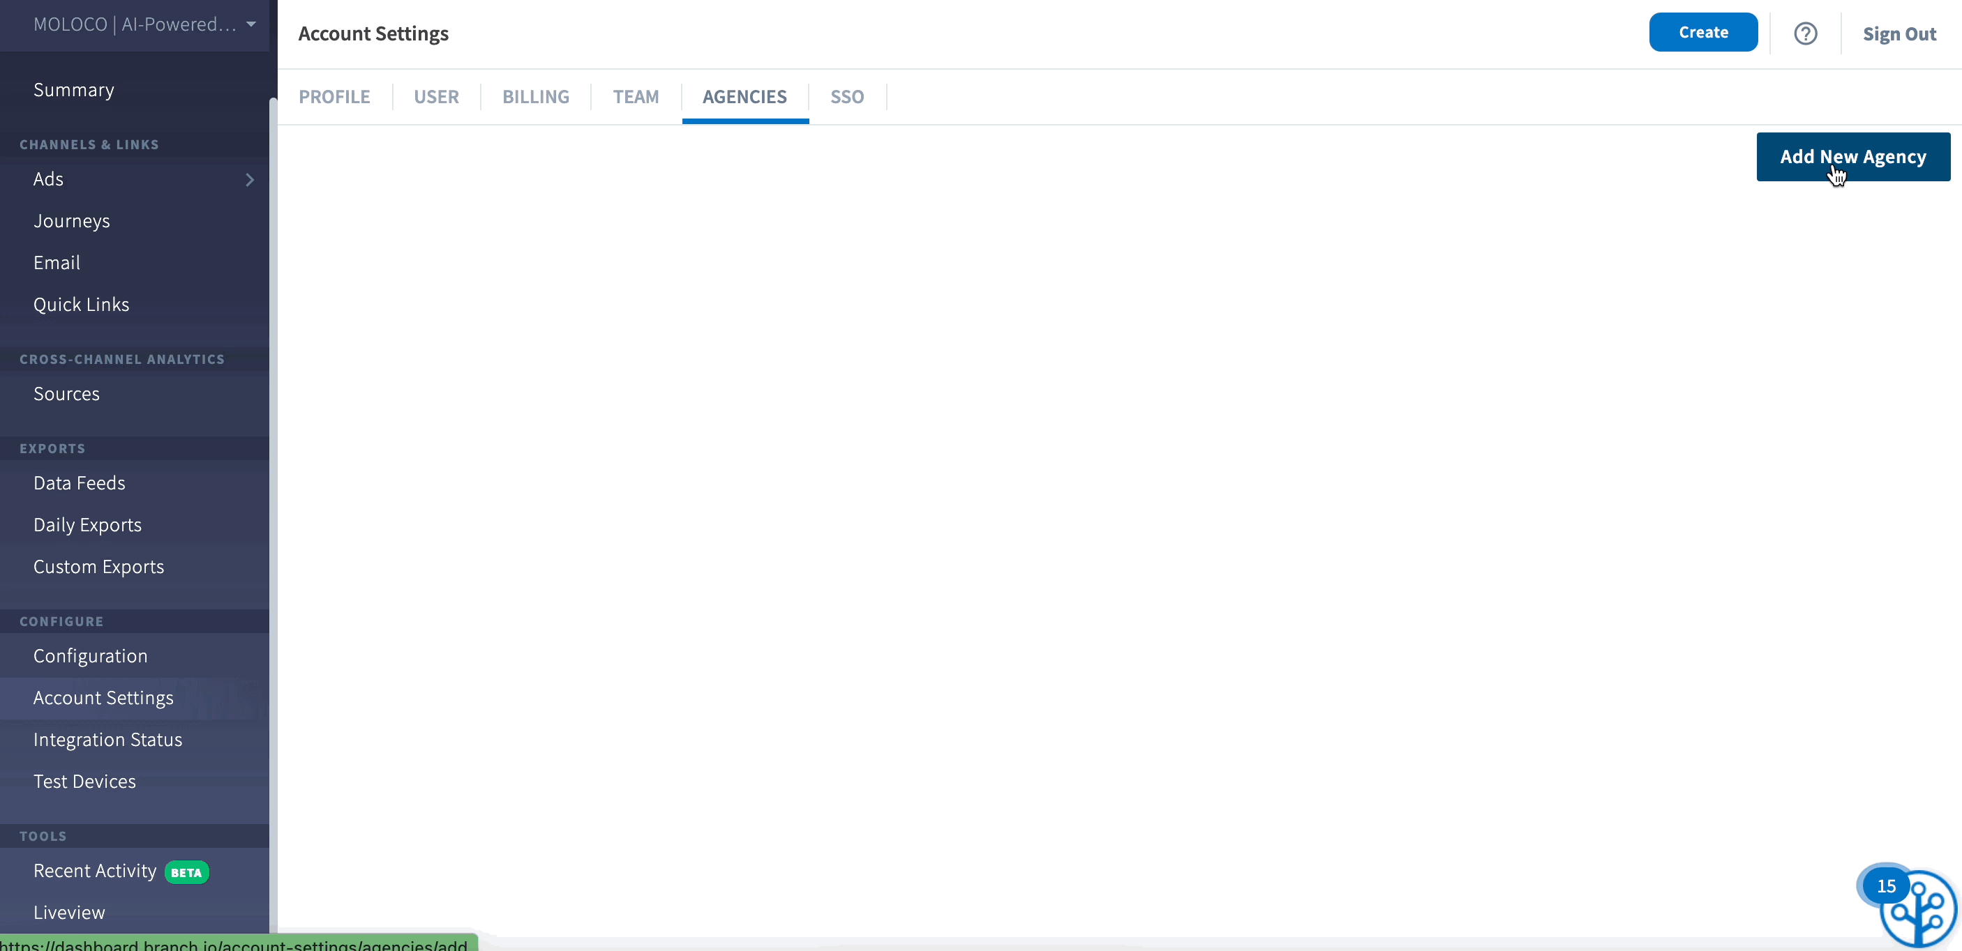Click the help question mark icon
Viewport: 1962px width, 951px height.
coord(1805,33)
